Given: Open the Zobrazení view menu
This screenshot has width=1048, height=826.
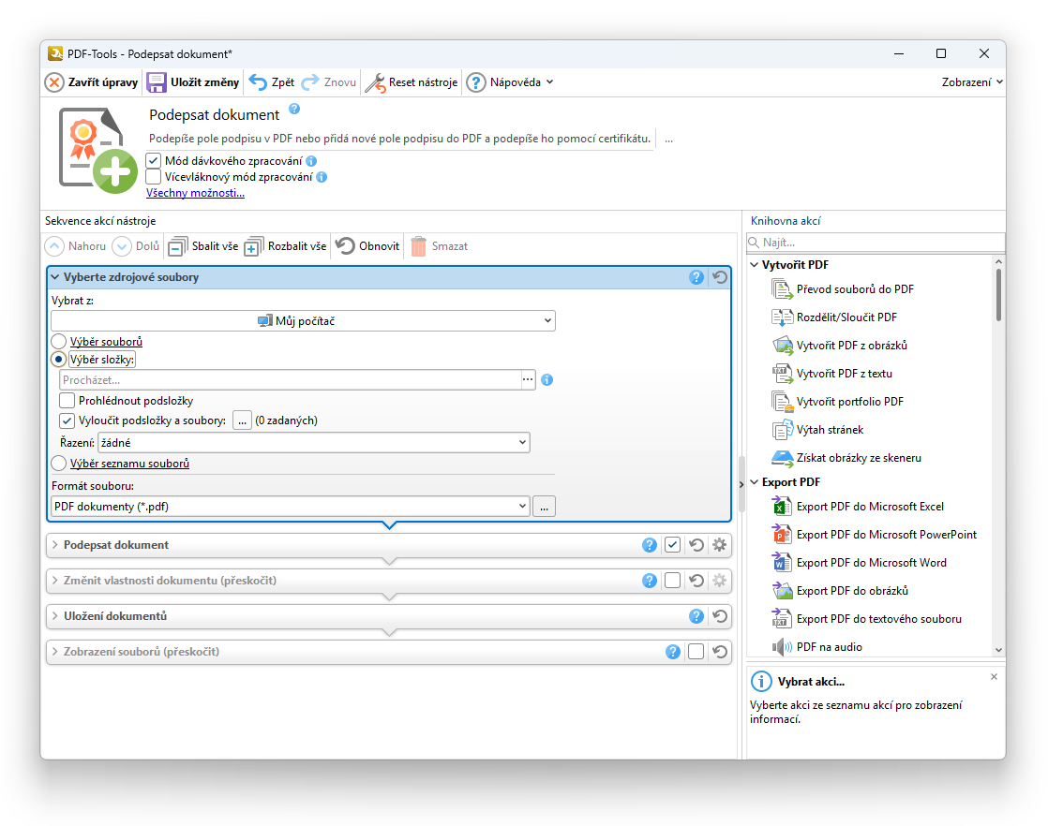Looking at the screenshot, I should (972, 82).
